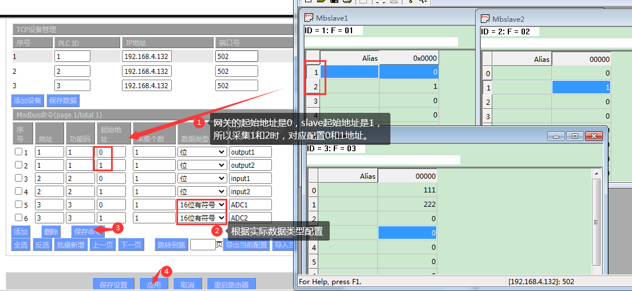The width and height of the screenshot is (632, 291).
Task: Click the 保存命令 button
Action: [88, 231]
